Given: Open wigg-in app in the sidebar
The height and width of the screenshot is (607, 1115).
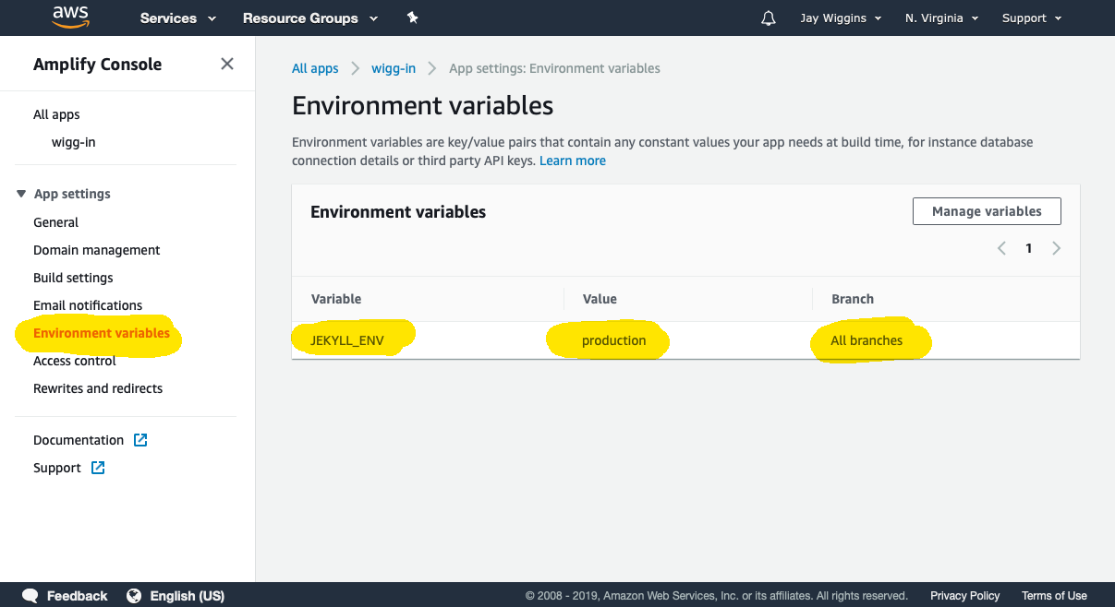Looking at the screenshot, I should [x=73, y=142].
